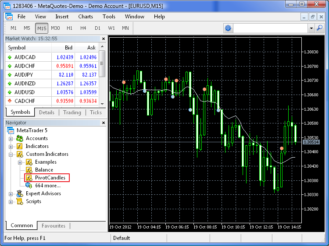Select the M1 timeframe
Image resolution: width=329 pixels, height=246 pixels.
(14, 28)
